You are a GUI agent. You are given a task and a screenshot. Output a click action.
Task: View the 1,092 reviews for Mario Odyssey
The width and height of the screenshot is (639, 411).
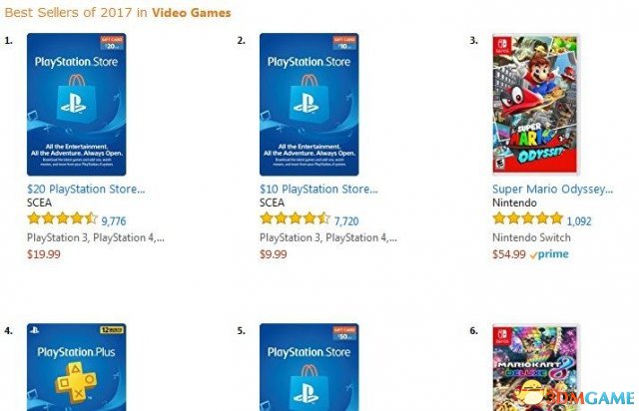tap(579, 220)
